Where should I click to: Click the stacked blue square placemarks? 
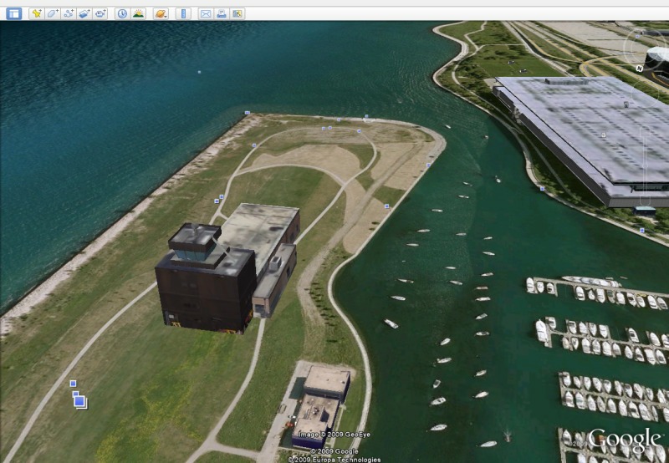(x=79, y=399)
